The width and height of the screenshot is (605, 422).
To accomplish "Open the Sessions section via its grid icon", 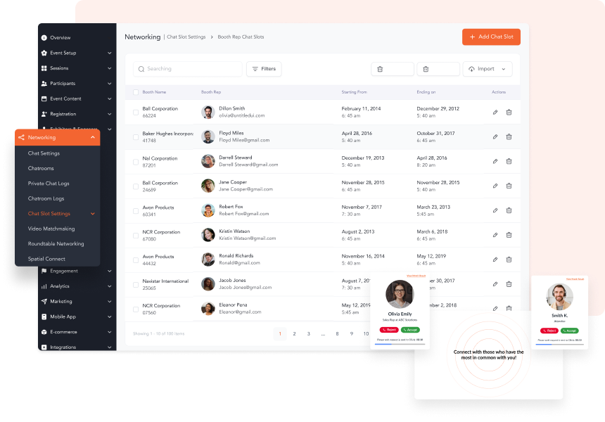I will coord(45,68).
